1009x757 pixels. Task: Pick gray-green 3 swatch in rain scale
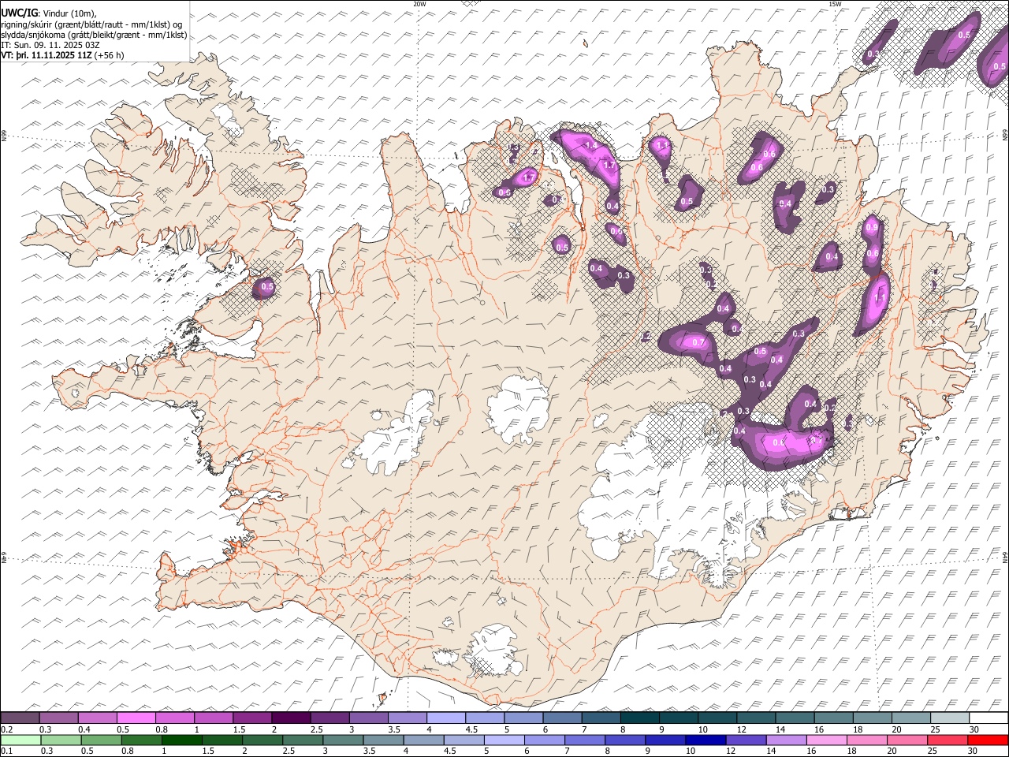(343, 740)
